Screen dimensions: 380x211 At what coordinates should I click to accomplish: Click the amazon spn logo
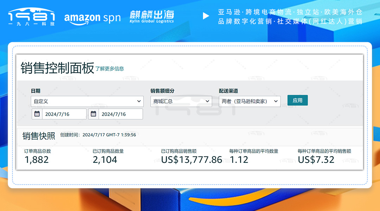click(92, 18)
